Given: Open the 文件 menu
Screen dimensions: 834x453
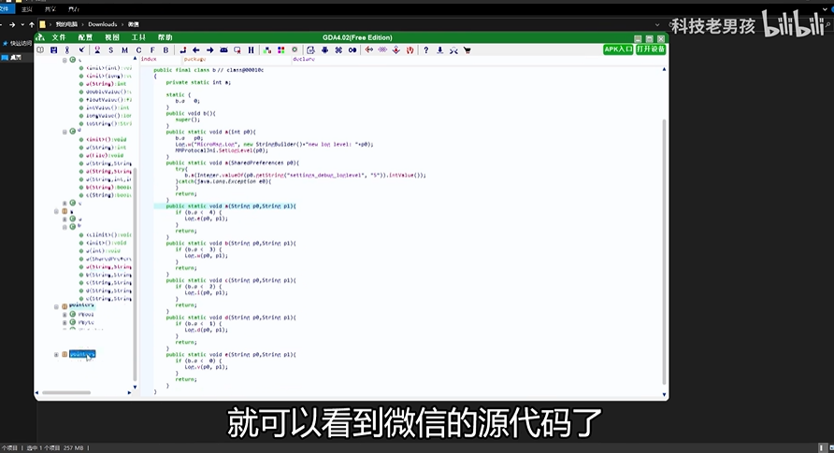Looking at the screenshot, I should pyautogui.click(x=58, y=37).
